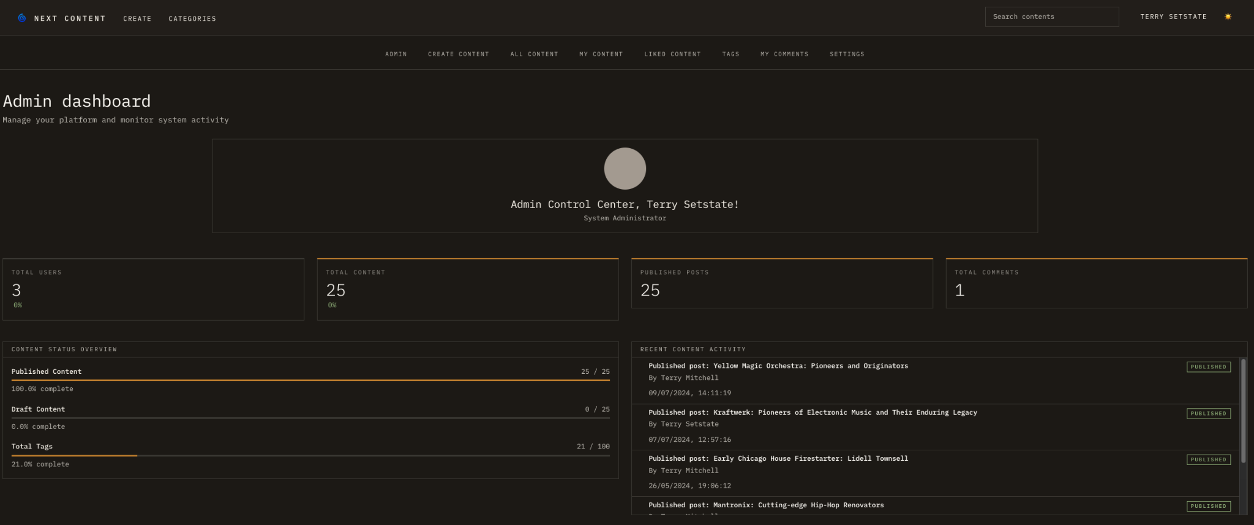1254x525 pixels.
Task: Click the 09/07/2024, 14:11:19 timestamp
Action: pos(689,393)
